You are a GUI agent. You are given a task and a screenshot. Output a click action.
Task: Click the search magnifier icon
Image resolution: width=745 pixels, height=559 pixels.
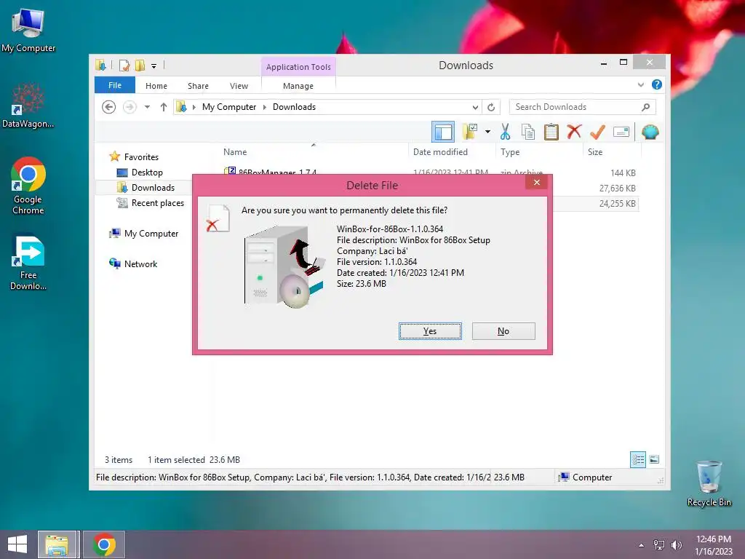click(x=646, y=107)
